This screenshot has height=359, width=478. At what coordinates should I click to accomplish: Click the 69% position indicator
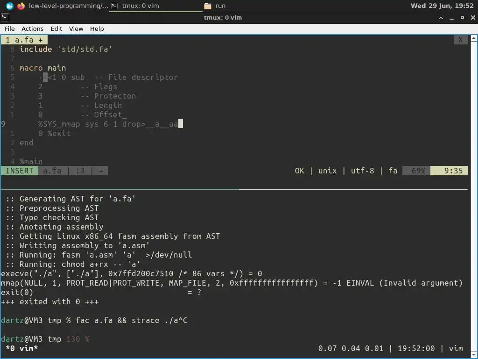[x=416, y=171]
